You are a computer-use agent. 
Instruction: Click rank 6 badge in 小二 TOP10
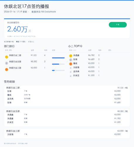coord(71,76)
